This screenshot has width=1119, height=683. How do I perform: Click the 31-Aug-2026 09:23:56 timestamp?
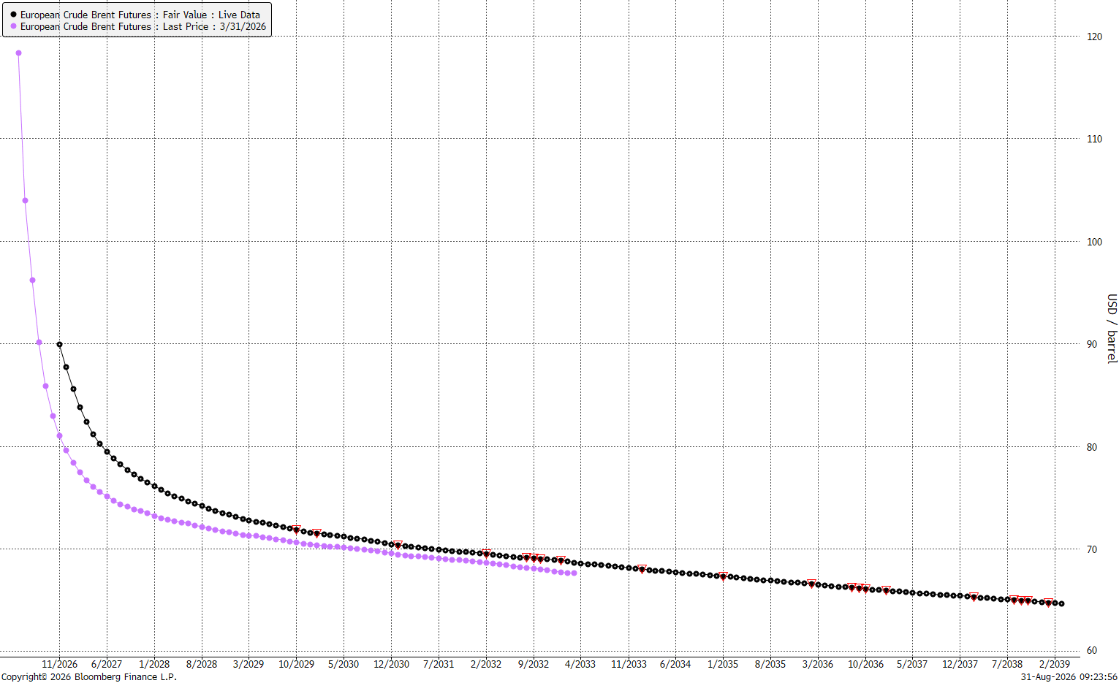click(x=1069, y=677)
